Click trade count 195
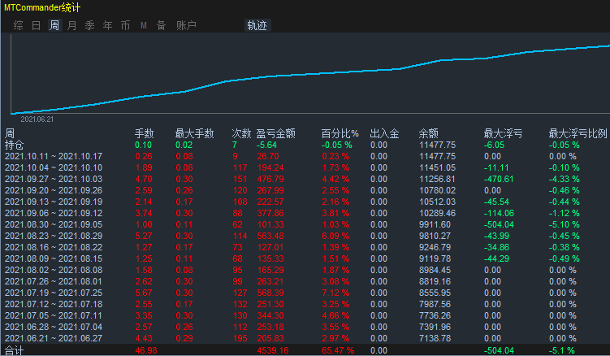This screenshot has height=356, width=610. (240, 338)
